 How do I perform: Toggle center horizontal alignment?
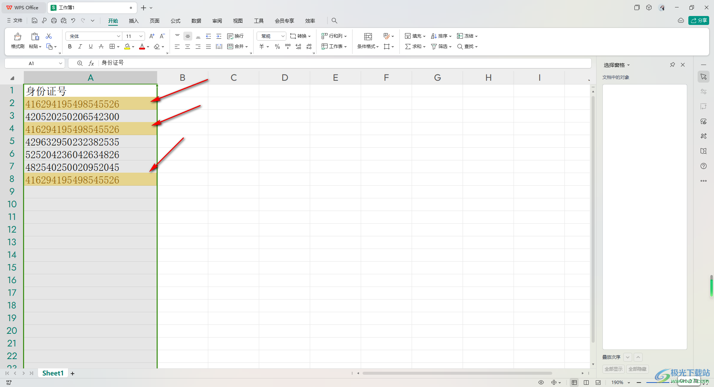(188, 47)
